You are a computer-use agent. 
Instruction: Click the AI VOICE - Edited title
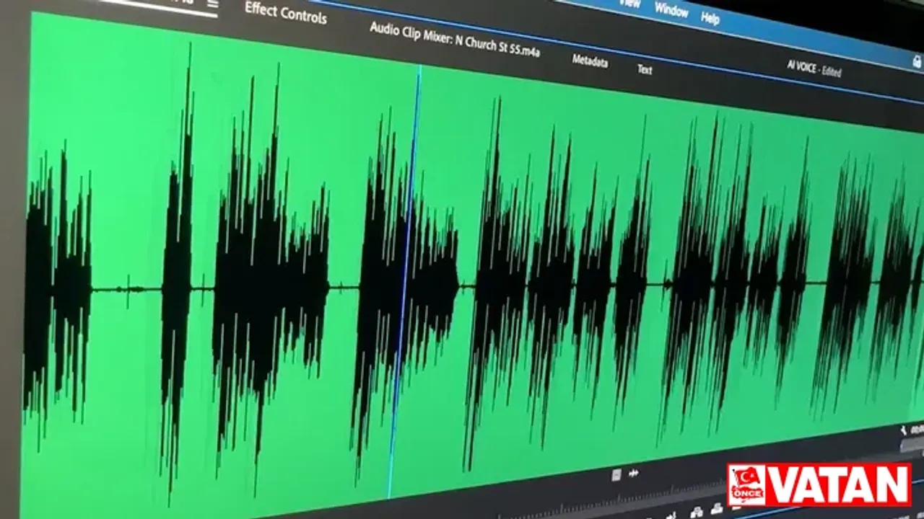click(x=814, y=68)
